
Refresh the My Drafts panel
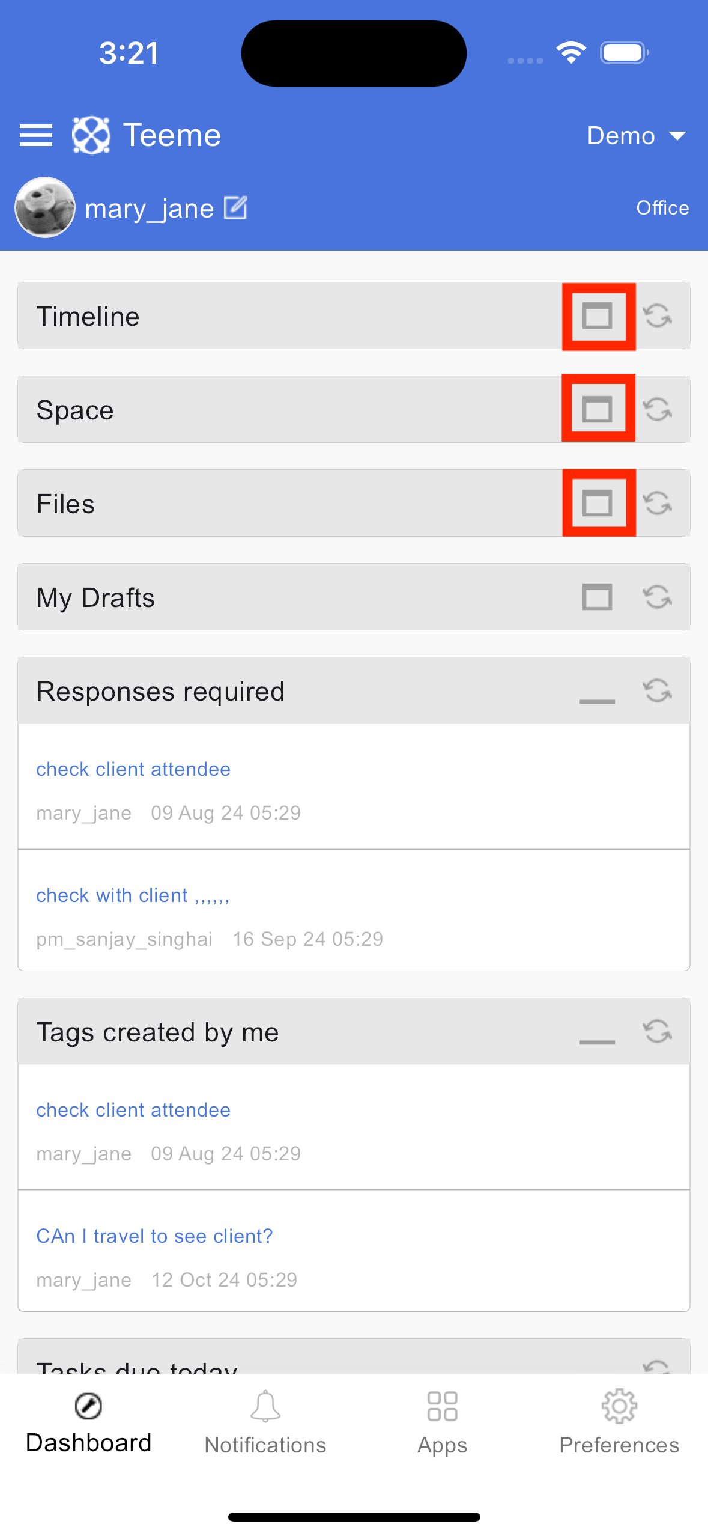pos(657,597)
